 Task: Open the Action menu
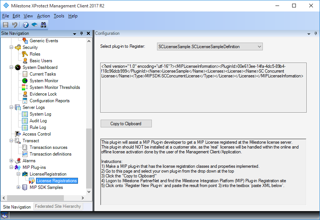(43, 16)
